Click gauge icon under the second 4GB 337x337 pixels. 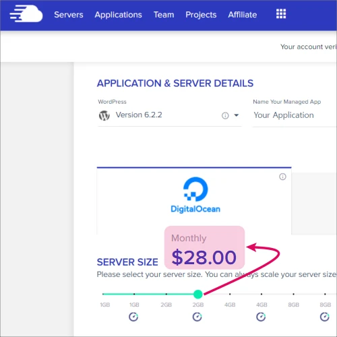point(261,317)
